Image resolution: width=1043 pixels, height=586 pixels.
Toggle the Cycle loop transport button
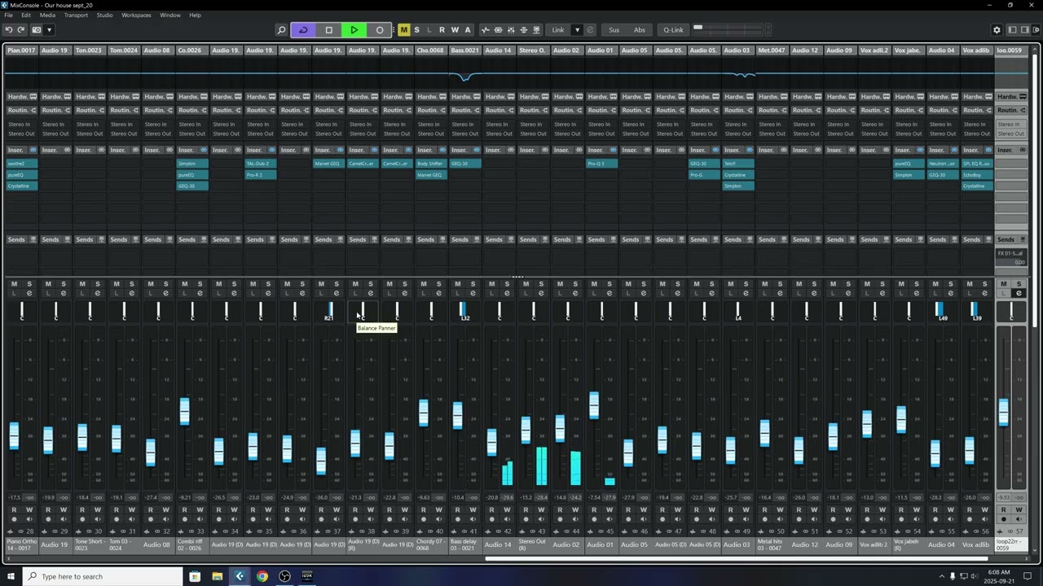pyautogui.click(x=303, y=30)
